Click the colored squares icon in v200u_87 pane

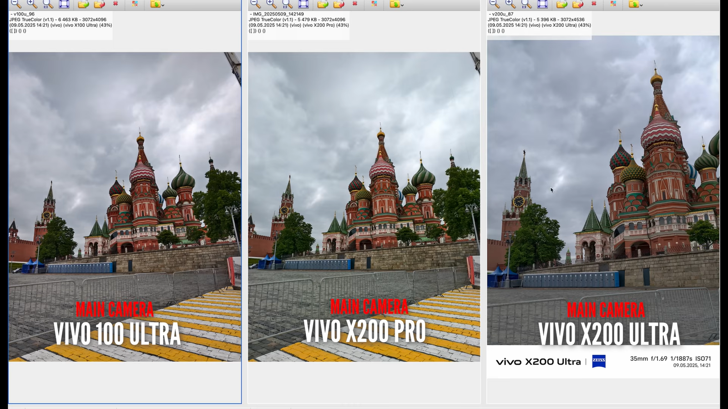click(613, 4)
